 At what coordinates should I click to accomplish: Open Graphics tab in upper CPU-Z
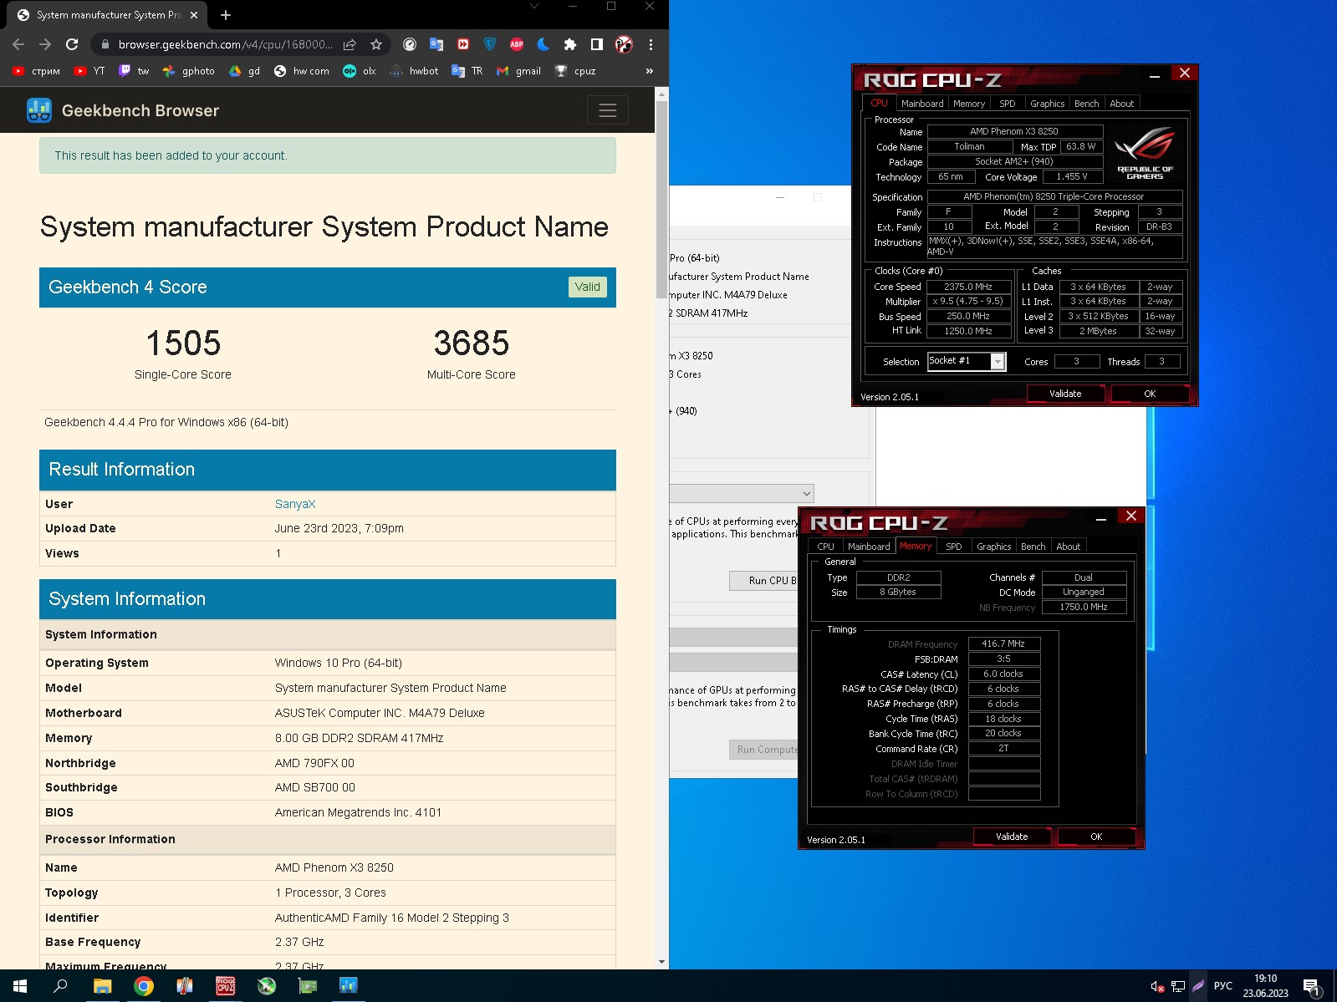(x=1047, y=104)
